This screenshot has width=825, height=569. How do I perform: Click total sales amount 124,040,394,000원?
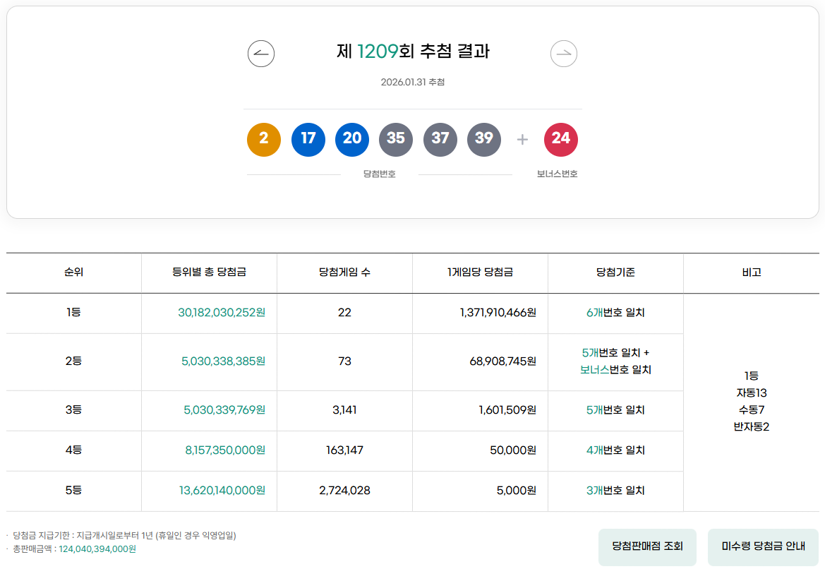point(97,549)
